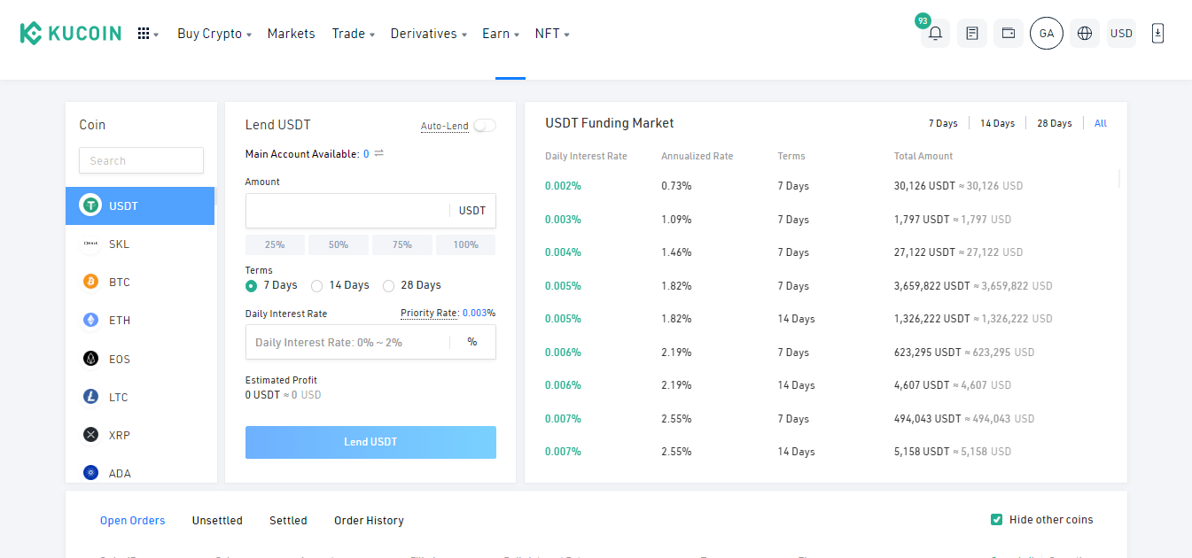1192x558 pixels.
Task: Set amount to 75%
Action: (x=402, y=244)
